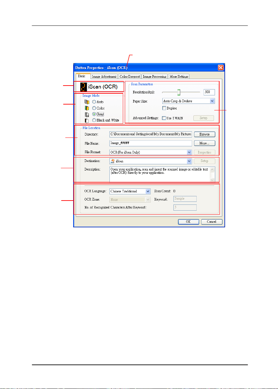The height and width of the screenshot is (389, 278).
Task: Click the iScan icon in Destination field
Action: 113,161
